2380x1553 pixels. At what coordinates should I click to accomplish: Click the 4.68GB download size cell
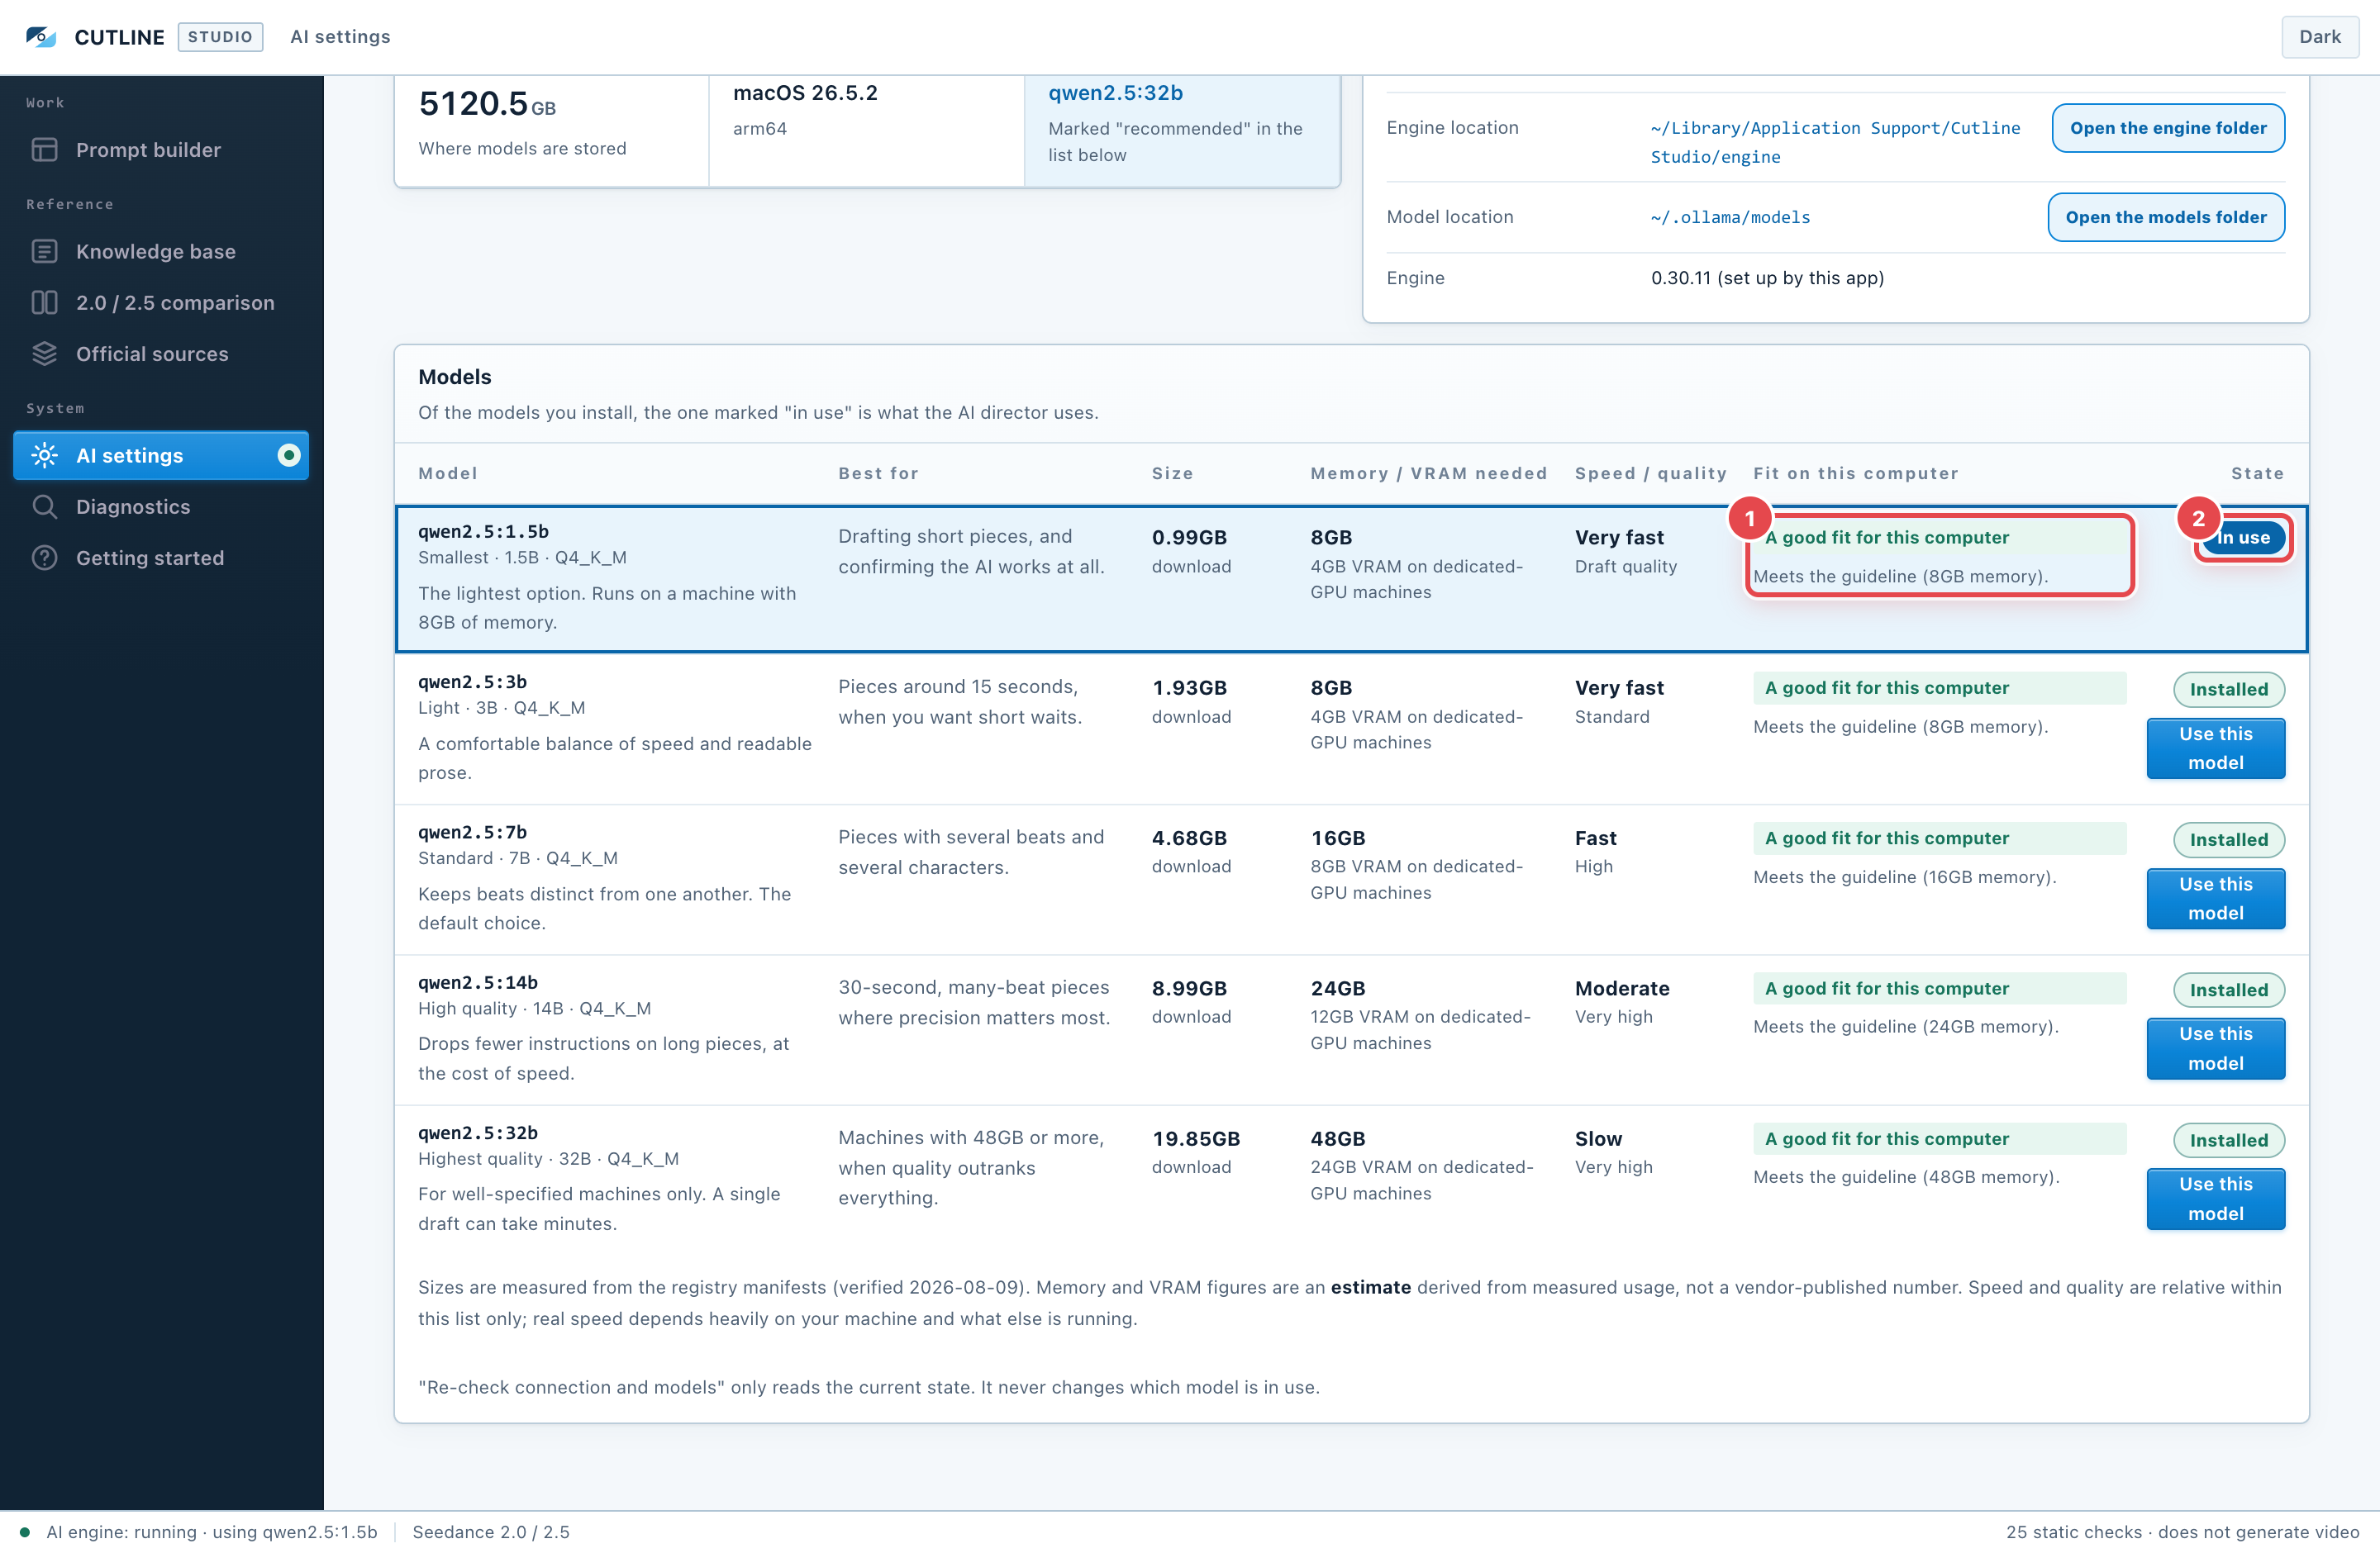1191,852
